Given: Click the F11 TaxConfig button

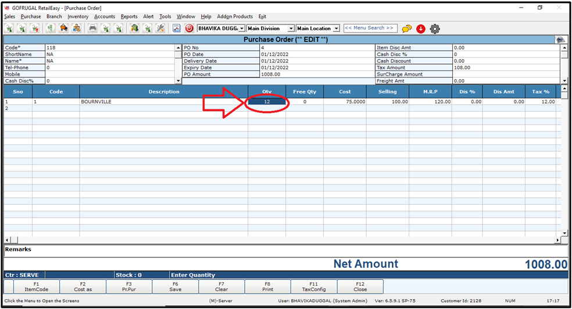Looking at the screenshot, I should (x=314, y=287).
